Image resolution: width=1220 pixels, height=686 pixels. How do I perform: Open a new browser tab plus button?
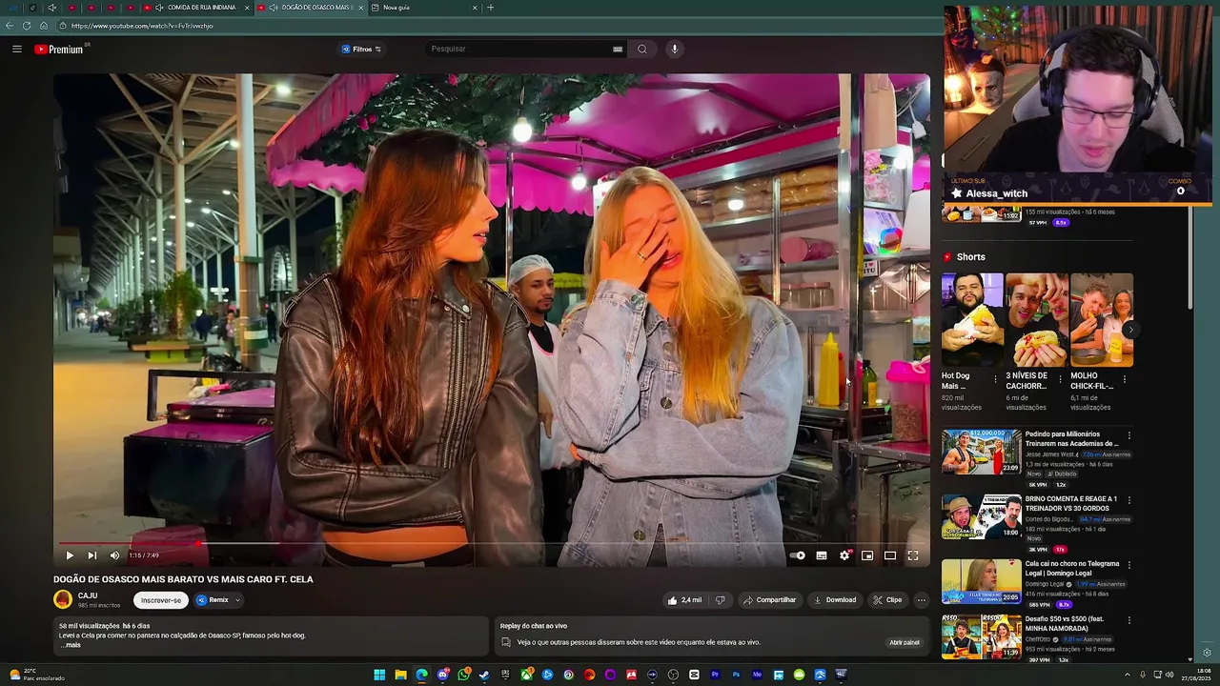[x=491, y=8]
